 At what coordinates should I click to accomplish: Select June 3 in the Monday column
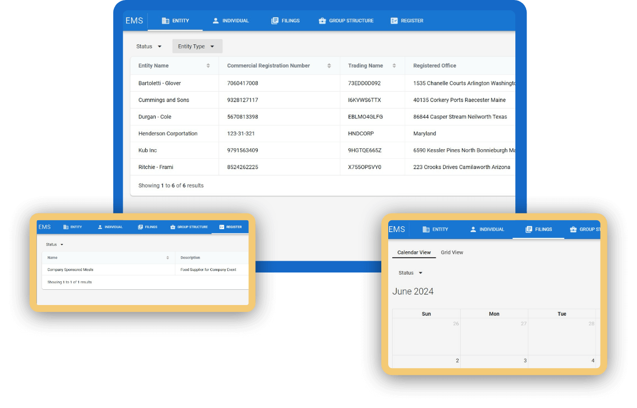coord(494,361)
